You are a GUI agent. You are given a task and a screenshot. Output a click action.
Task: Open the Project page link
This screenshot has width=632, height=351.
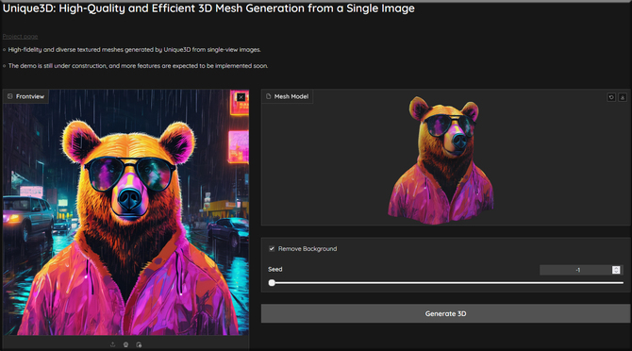(20, 36)
